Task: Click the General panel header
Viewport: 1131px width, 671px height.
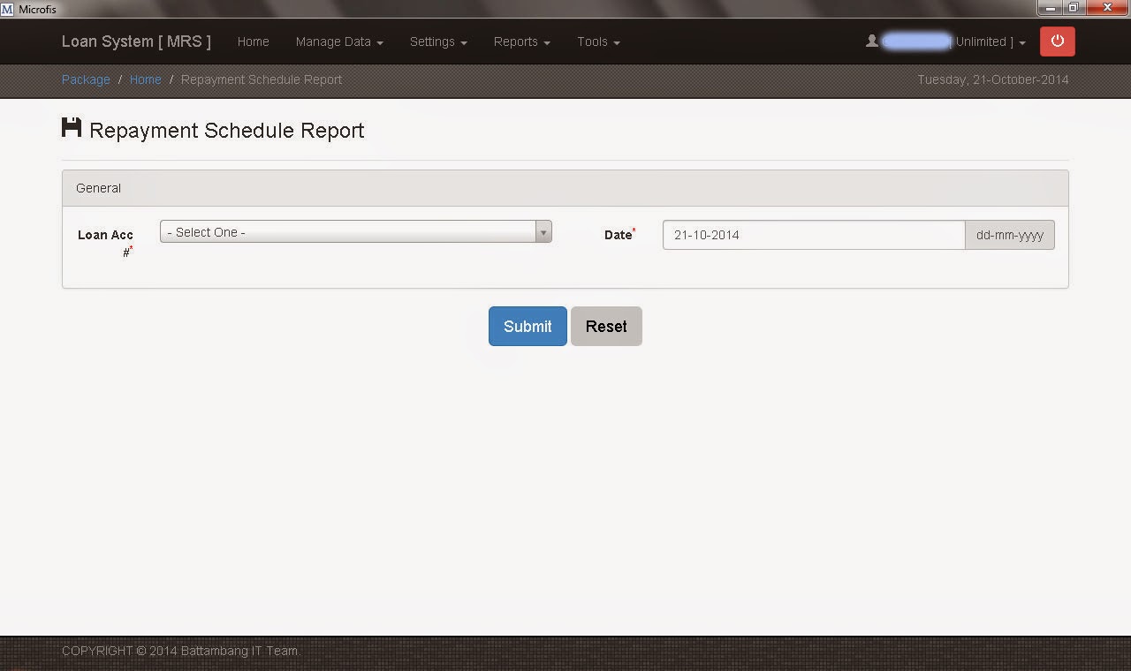Action: pos(97,187)
